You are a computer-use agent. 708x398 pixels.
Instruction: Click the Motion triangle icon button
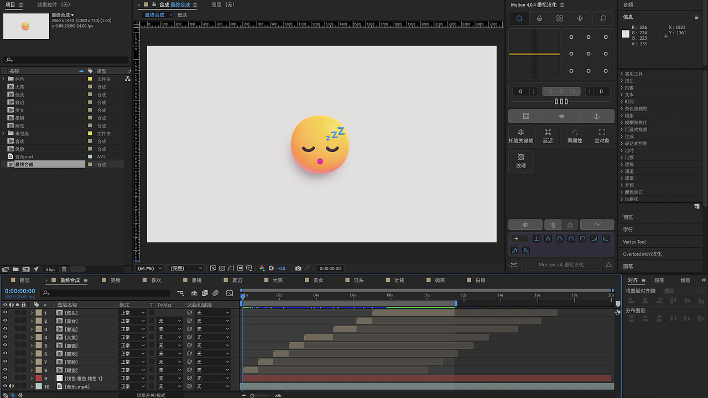coord(609,265)
